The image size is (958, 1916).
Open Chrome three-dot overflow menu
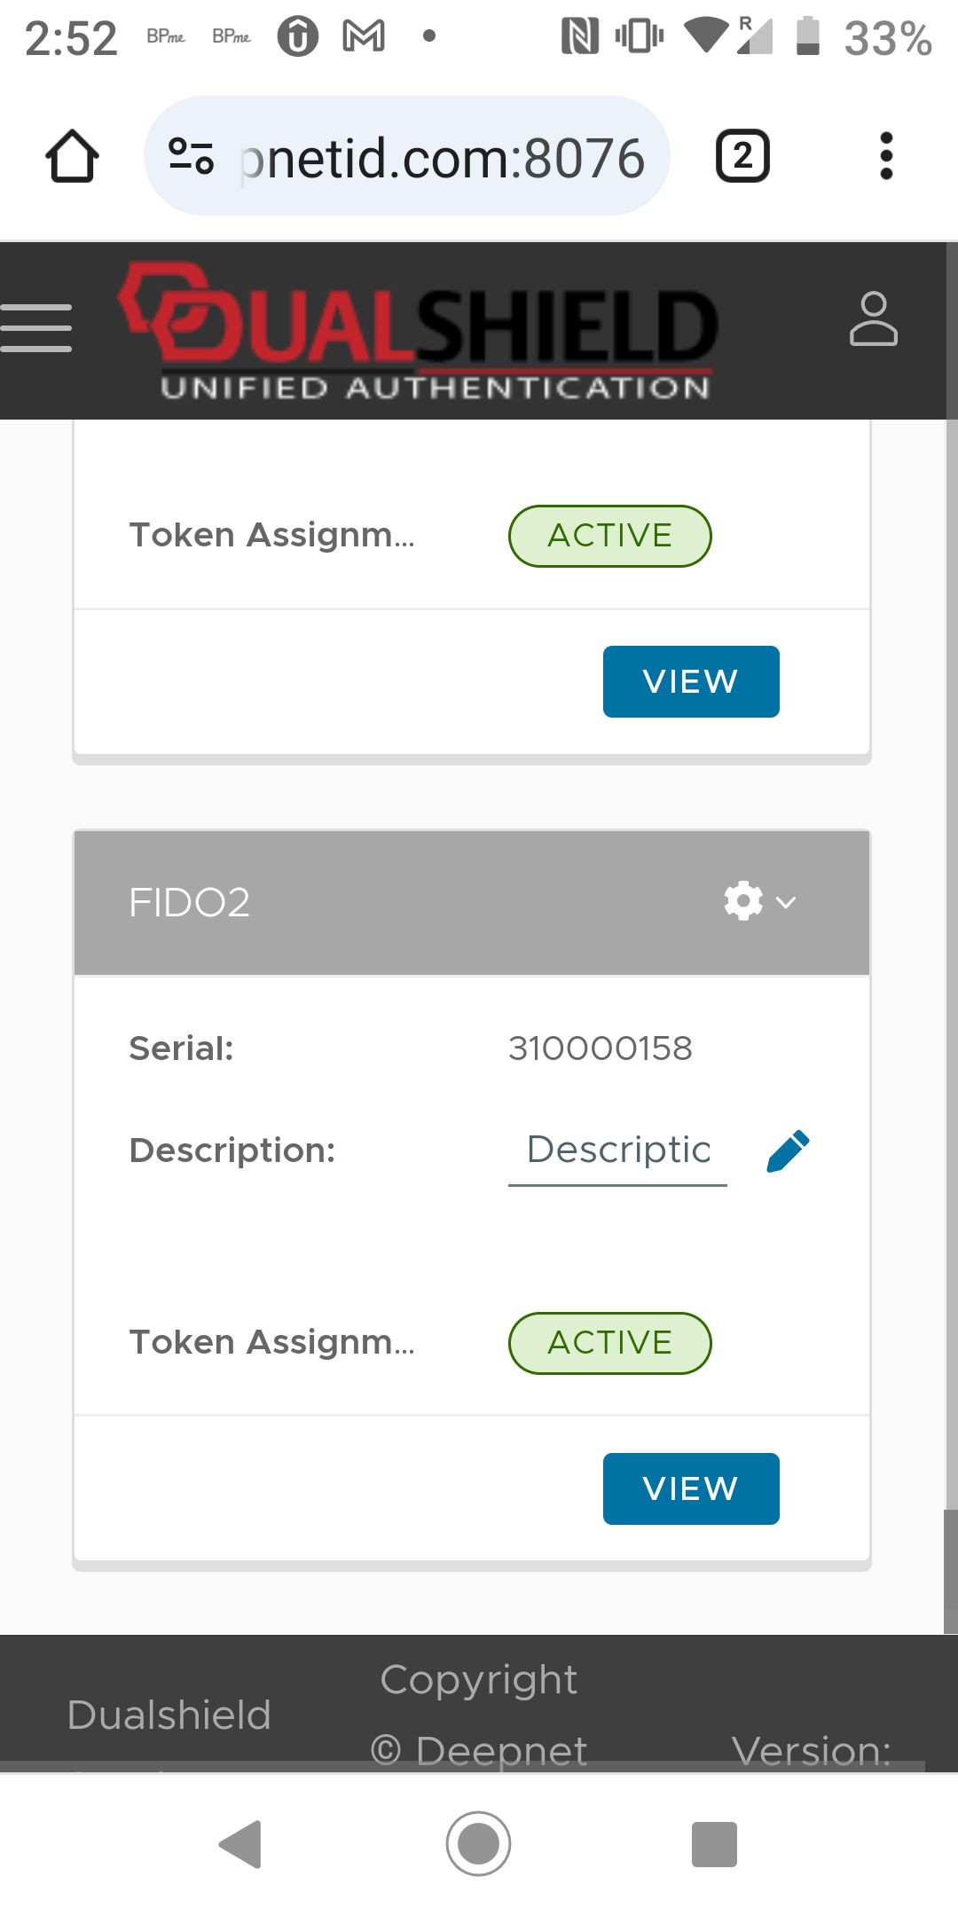tap(885, 157)
